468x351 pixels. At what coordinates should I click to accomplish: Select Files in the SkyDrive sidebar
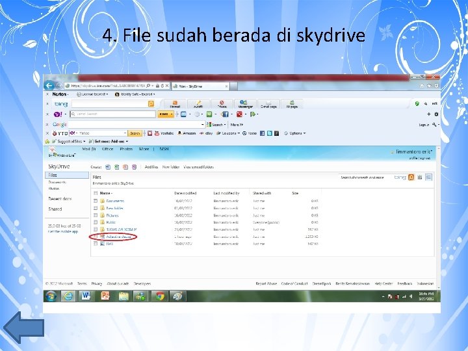[67, 175]
